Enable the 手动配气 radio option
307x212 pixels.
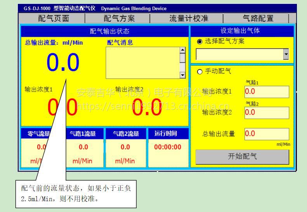[x=200, y=71]
